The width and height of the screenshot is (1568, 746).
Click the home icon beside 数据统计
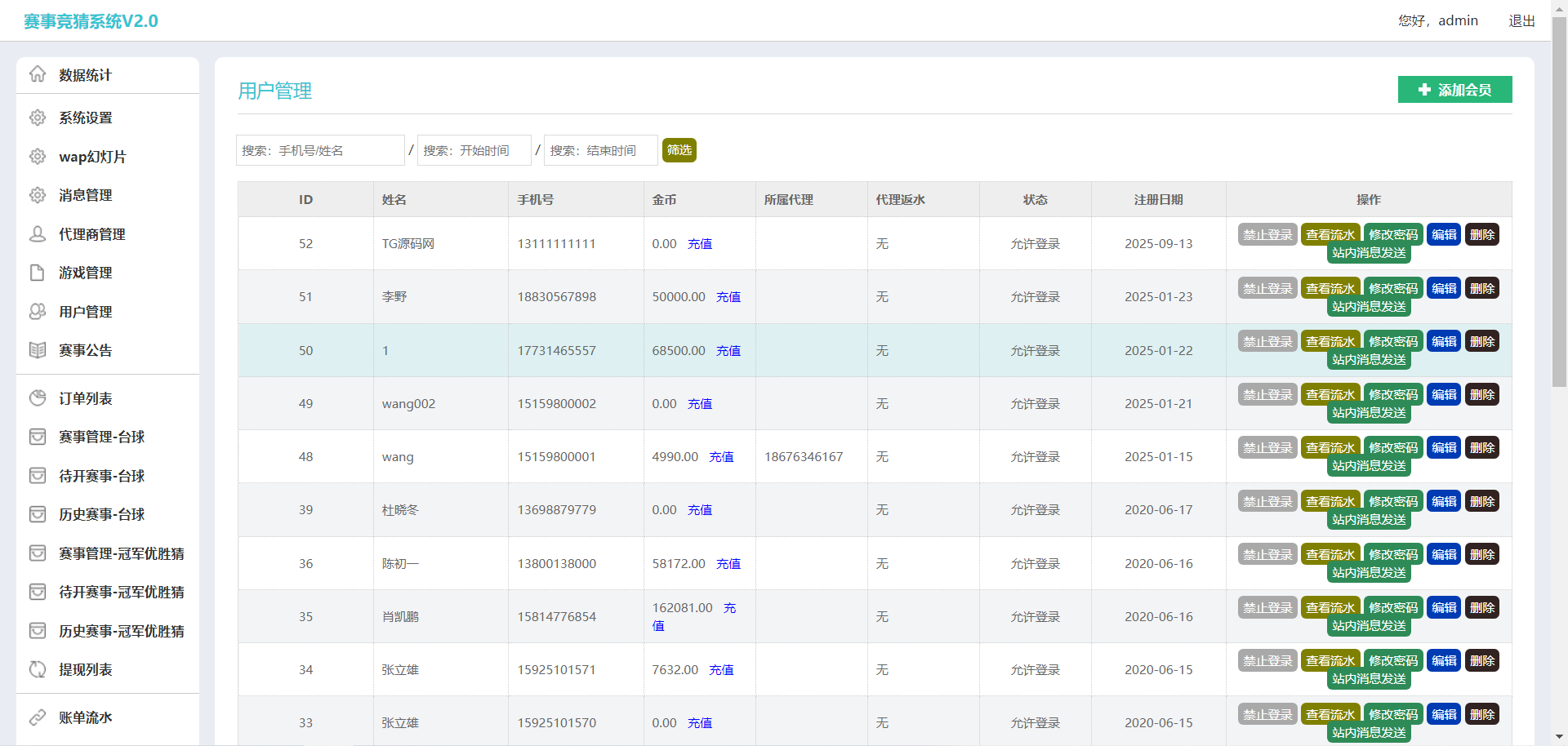coord(38,74)
